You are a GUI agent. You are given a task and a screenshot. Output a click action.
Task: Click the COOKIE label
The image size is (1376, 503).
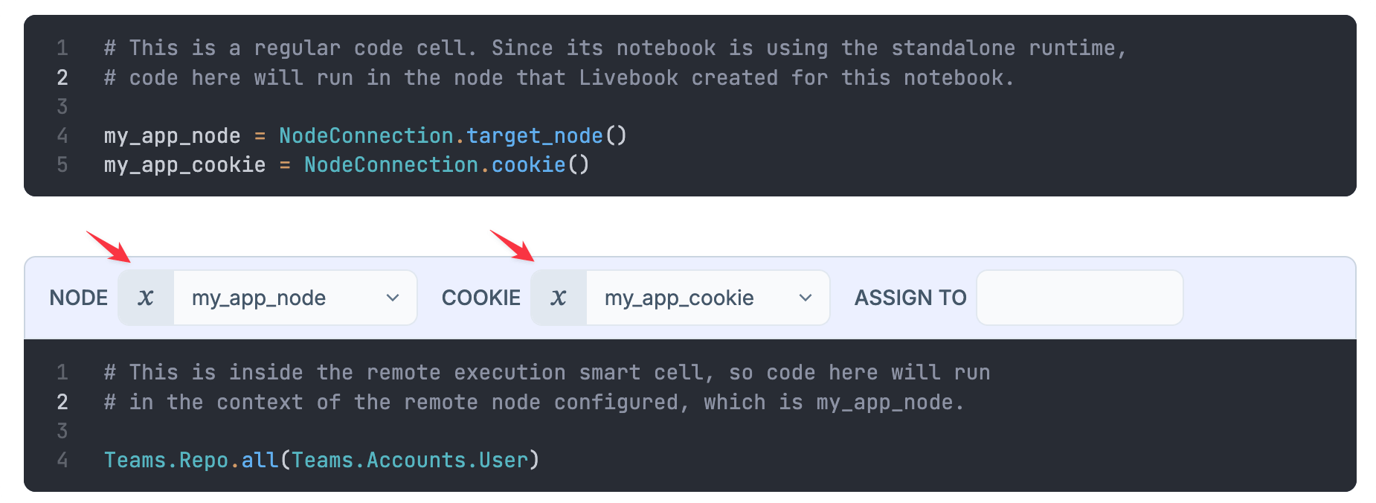point(481,298)
